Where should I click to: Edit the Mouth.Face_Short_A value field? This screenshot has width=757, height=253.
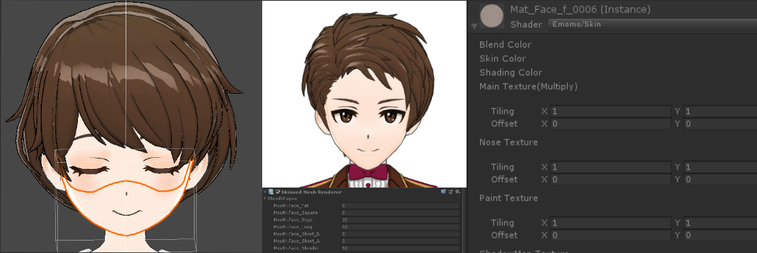tap(400, 241)
